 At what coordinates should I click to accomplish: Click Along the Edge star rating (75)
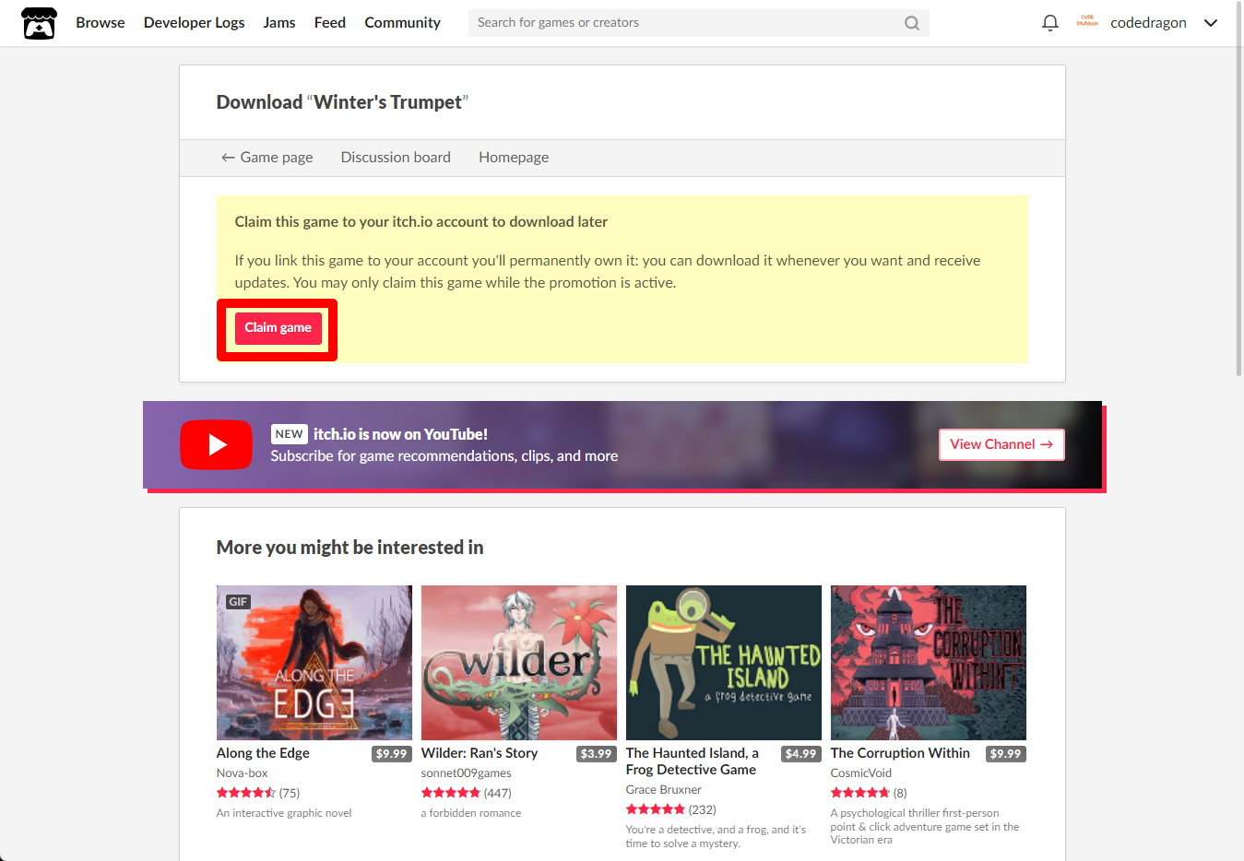pyautogui.click(x=258, y=793)
